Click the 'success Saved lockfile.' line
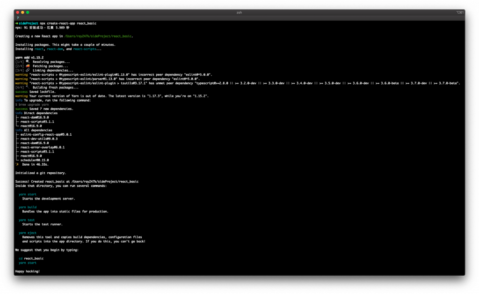479x294 pixels. coord(36,92)
